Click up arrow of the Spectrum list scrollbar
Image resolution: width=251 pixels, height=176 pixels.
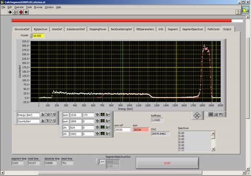(x=213, y=133)
